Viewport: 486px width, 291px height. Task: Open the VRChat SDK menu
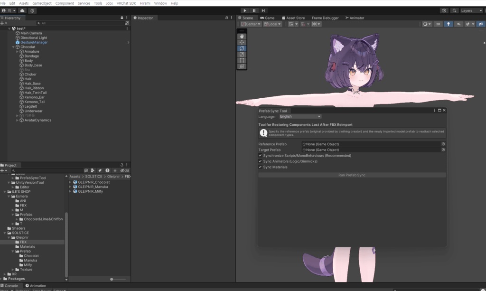click(x=126, y=3)
